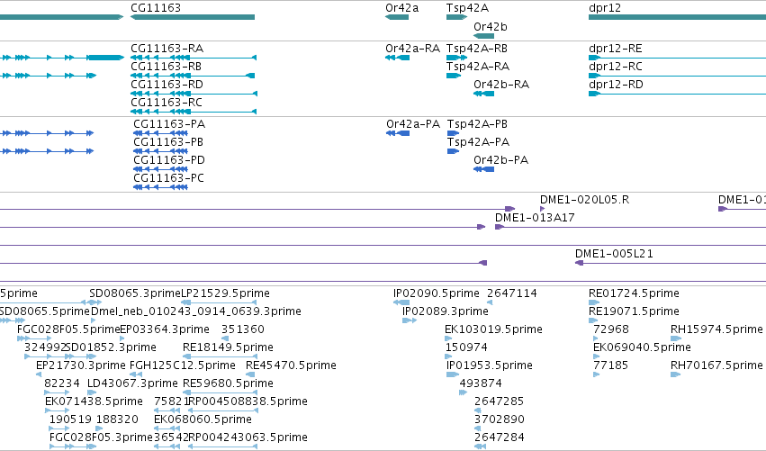
Task: Select transcript Or42b-RA
Action: pyautogui.click(x=501, y=85)
